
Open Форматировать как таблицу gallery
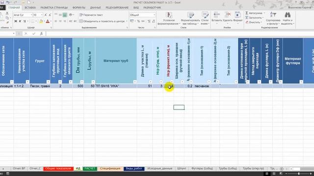(190, 19)
